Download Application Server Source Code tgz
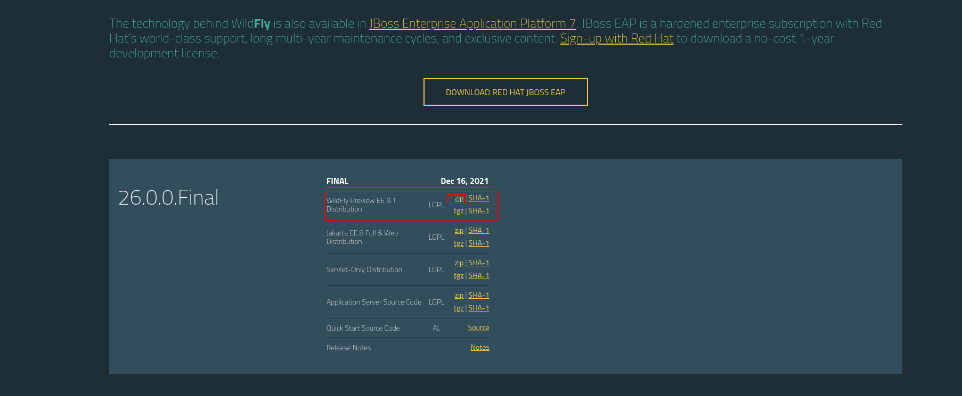The width and height of the screenshot is (962, 396). [459, 308]
